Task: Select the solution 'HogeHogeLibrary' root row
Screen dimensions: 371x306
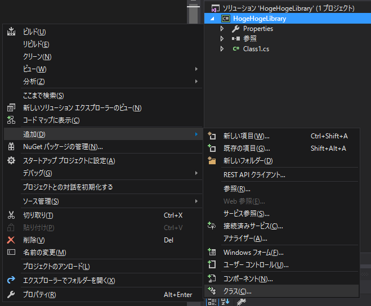Action: (x=288, y=8)
